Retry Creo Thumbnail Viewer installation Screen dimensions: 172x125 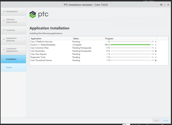(x=152, y=60)
